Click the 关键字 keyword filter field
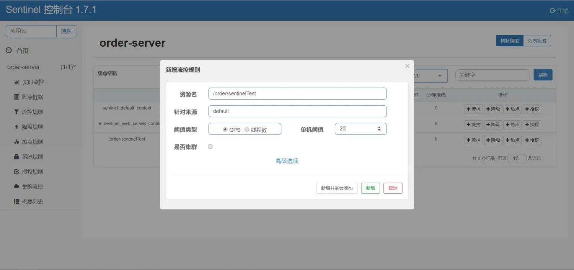This screenshot has height=270, width=574. tap(492, 75)
